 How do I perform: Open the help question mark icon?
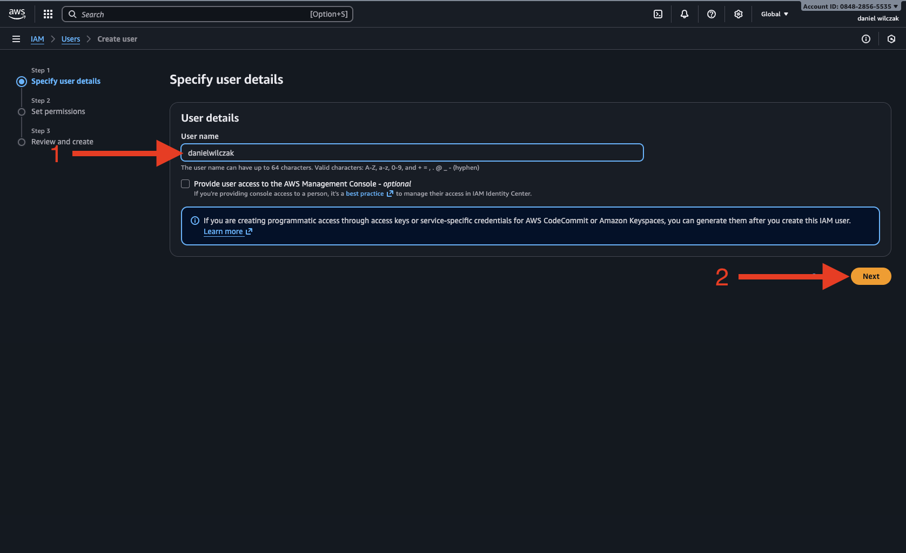[712, 14]
